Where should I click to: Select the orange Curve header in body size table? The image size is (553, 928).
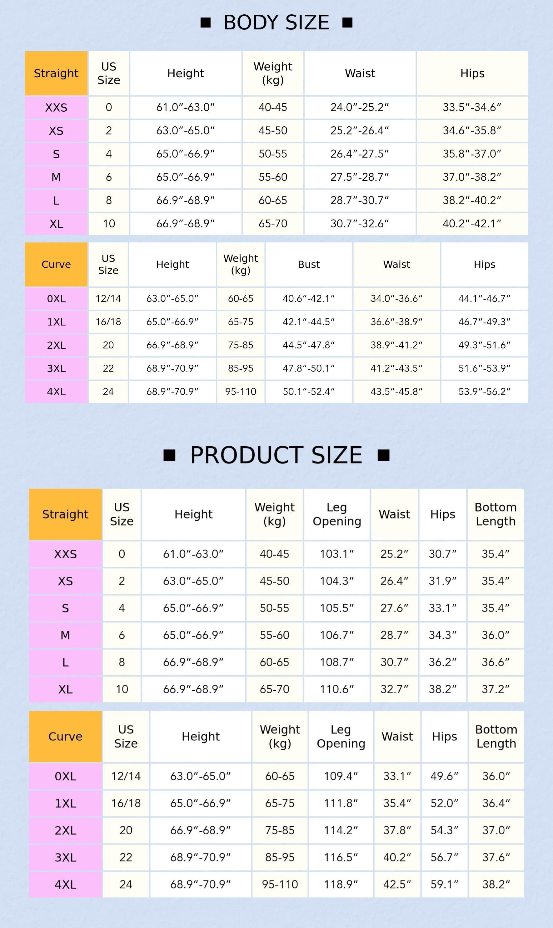point(56,264)
